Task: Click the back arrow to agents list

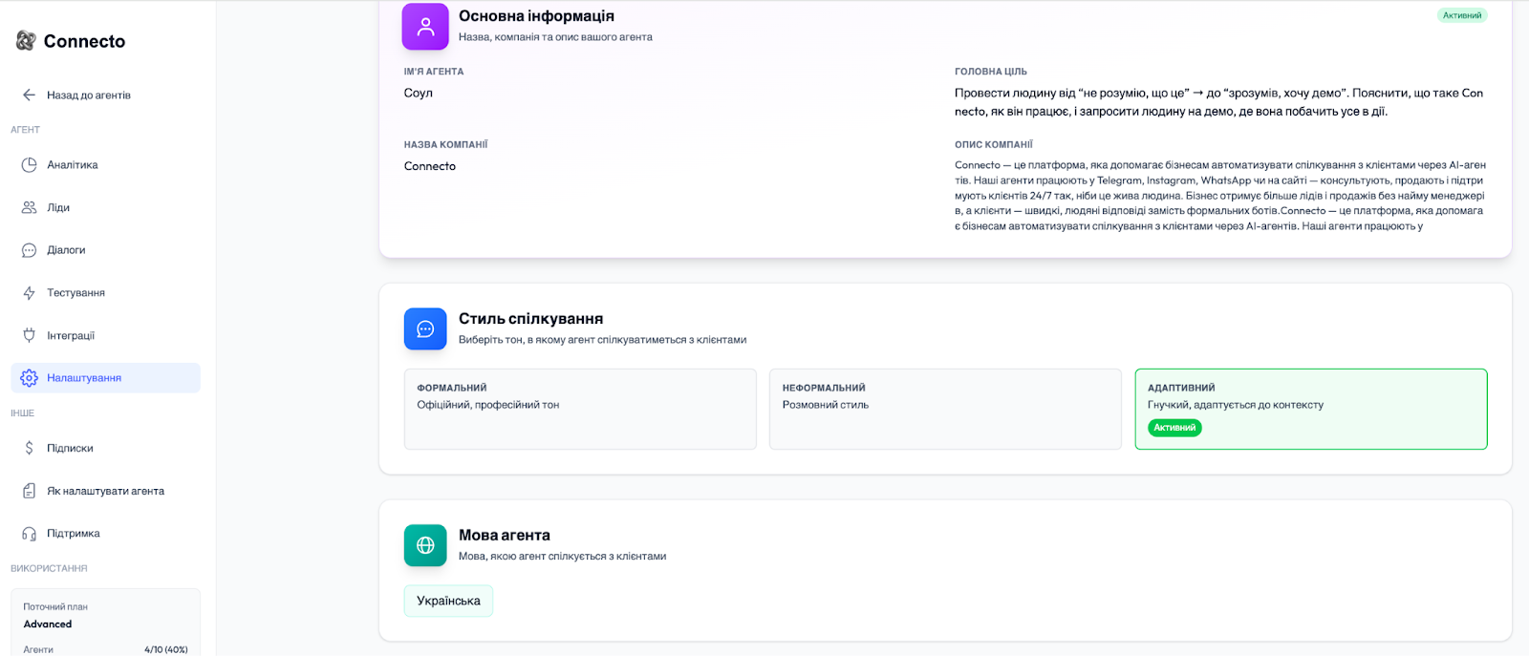Action: tap(29, 95)
